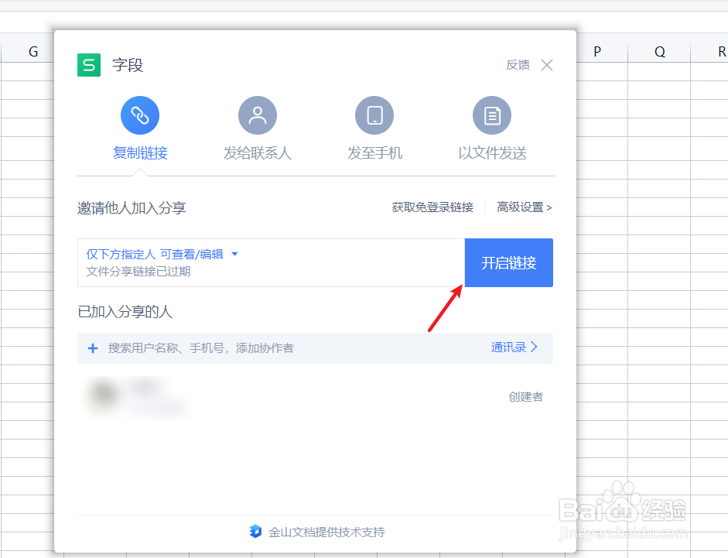Viewport: 728px width, 558px height.
Task: Switch to 发至手机 tab
Action: click(x=374, y=153)
